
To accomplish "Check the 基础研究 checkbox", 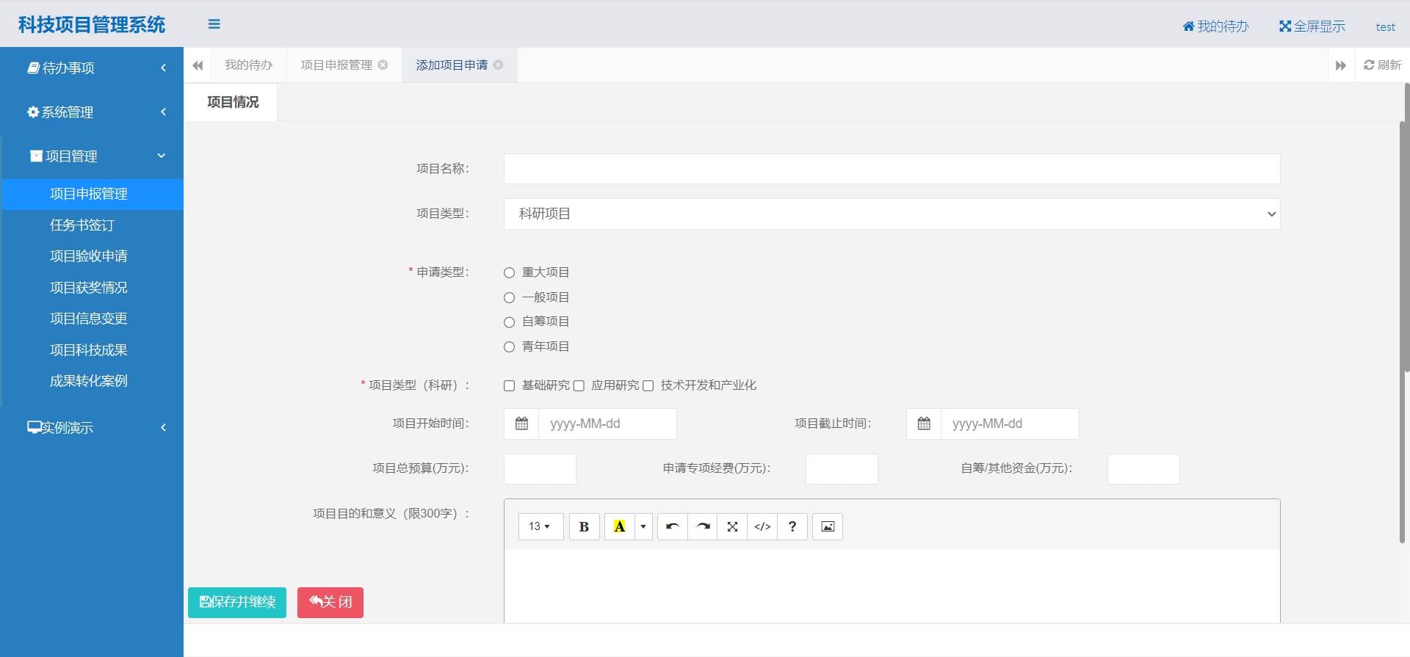I will pos(509,385).
